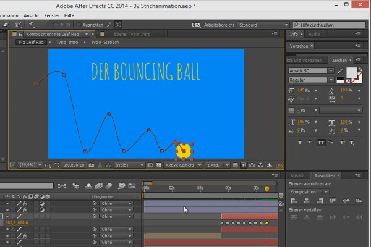The height and width of the screenshot is (247, 371).
Task: Open first layer's Ohne parent dropdown
Action: [x=116, y=203]
